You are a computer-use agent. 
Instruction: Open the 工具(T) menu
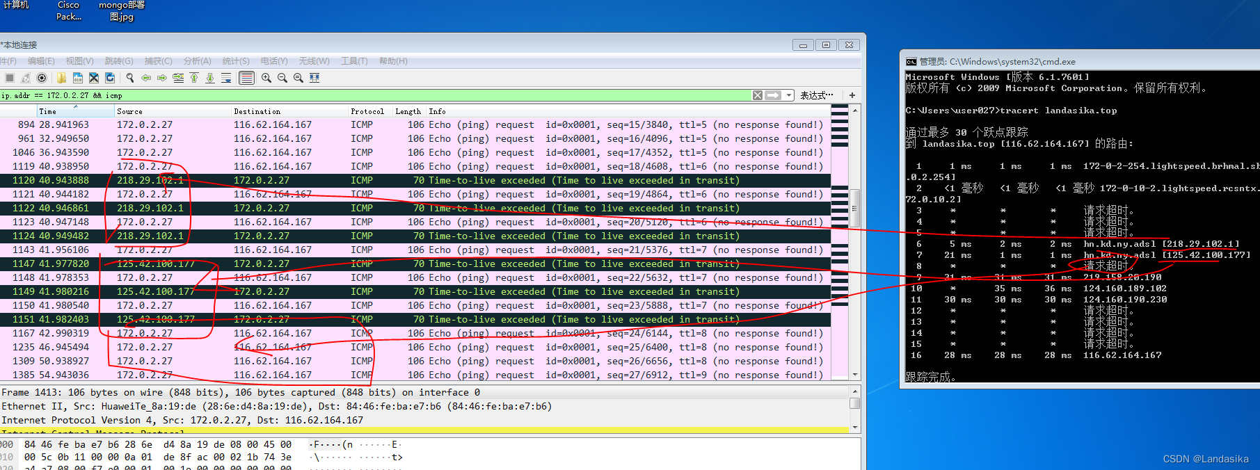click(354, 61)
